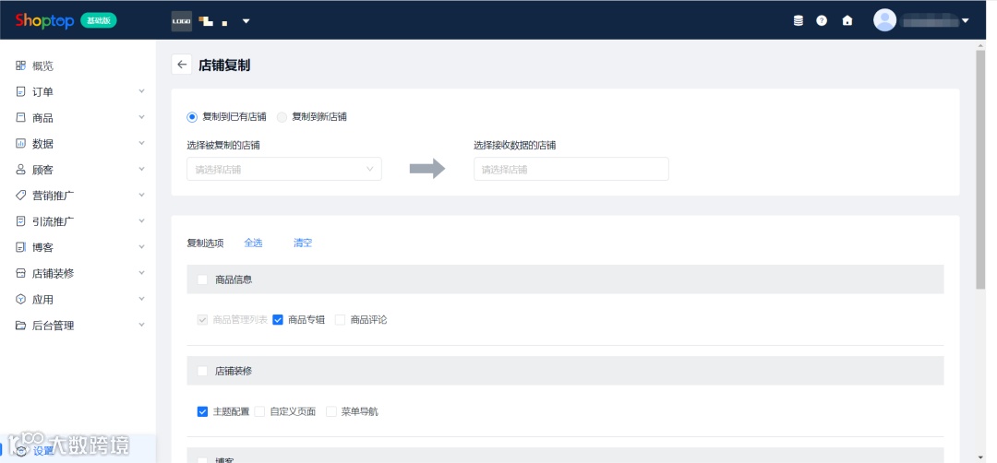
Task: Click the page vertical scrollbar
Action: (980, 168)
